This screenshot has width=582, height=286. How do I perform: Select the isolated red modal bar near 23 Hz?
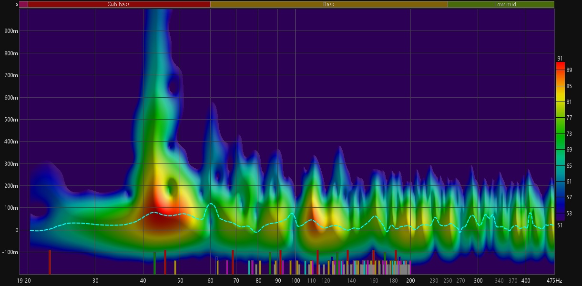tap(50, 262)
